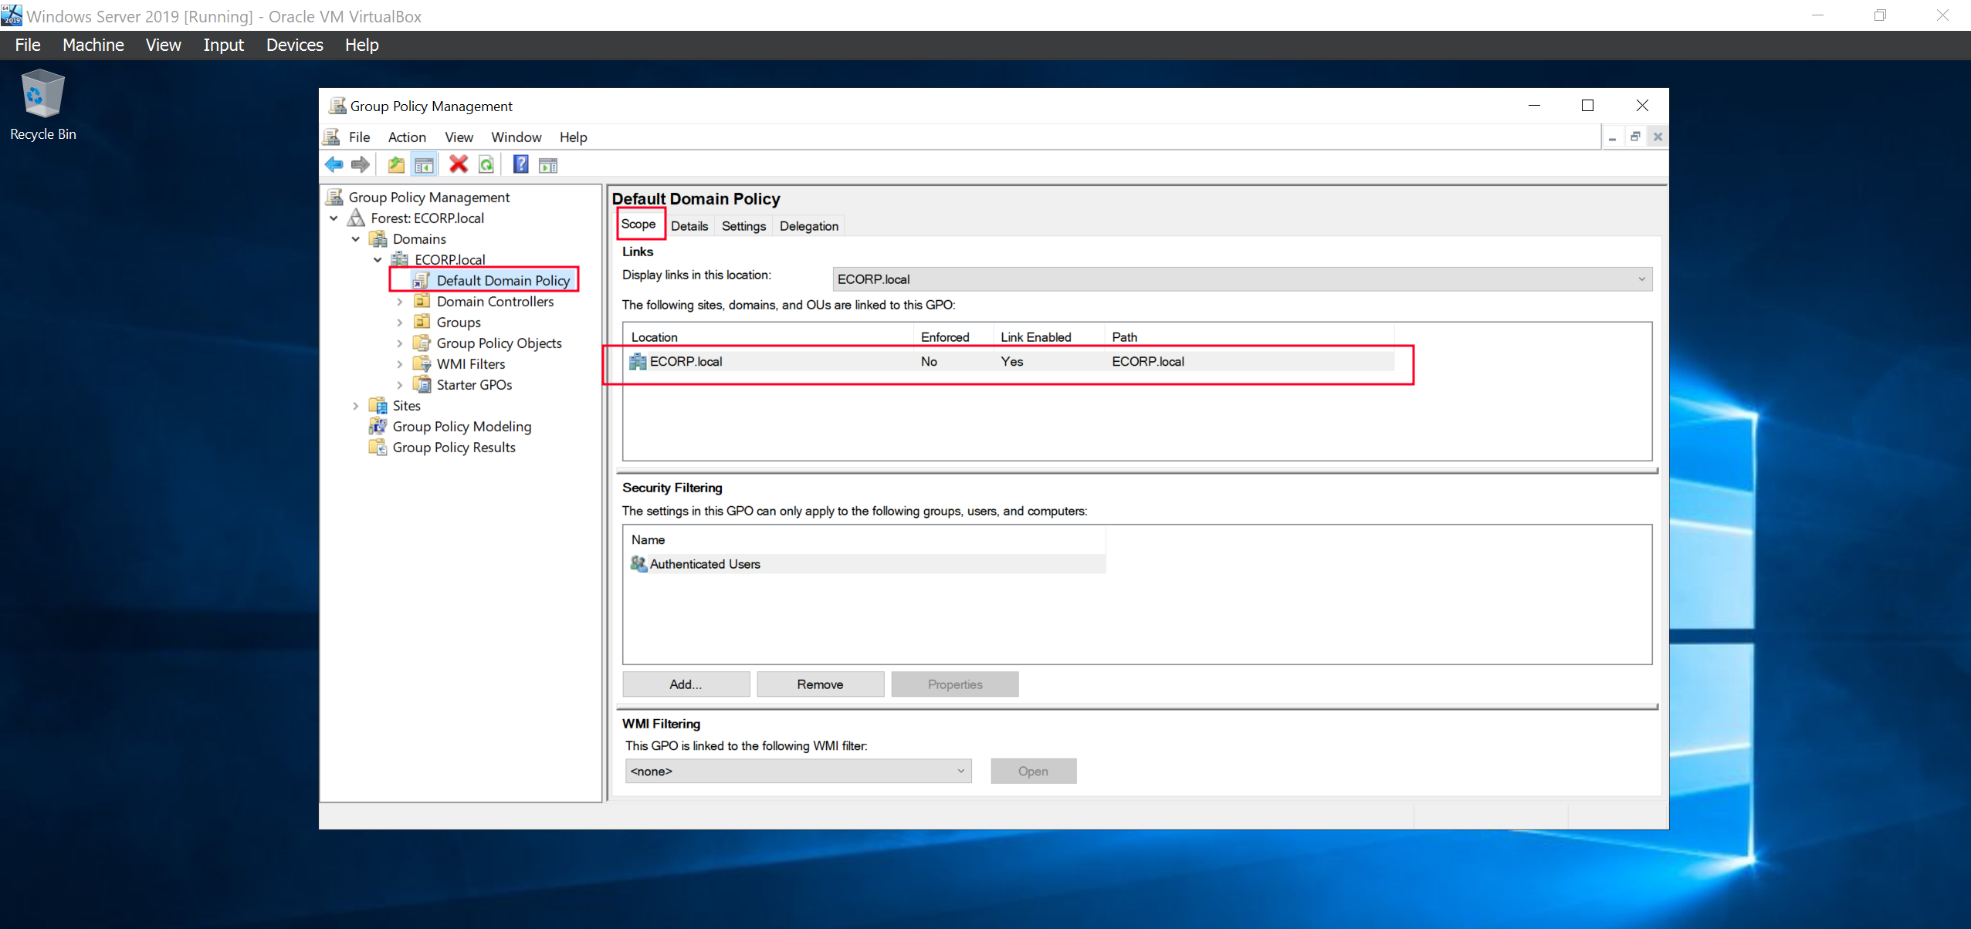Viewport: 1971px width, 929px height.
Task: Click the blue Help question mark icon
Action: click(521, 164)
